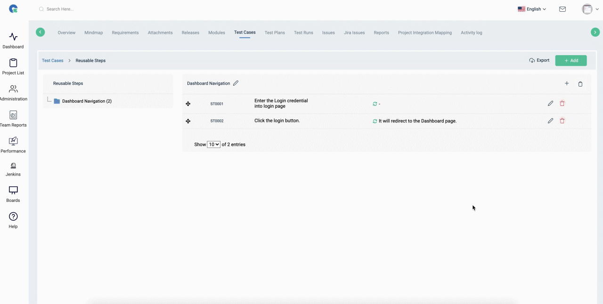Viewport: 603px width, 304px height.
Task: Click 'It will redirect to the Dashboard page.' text
Action: pos(417,121)
